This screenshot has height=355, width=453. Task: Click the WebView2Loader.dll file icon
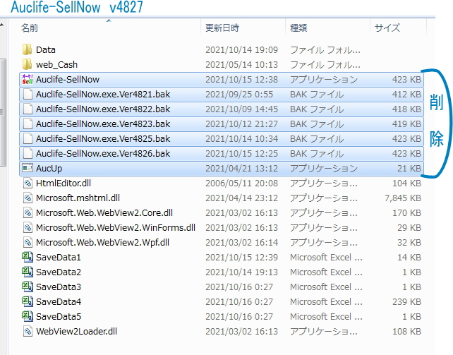[x=28, y=331]
